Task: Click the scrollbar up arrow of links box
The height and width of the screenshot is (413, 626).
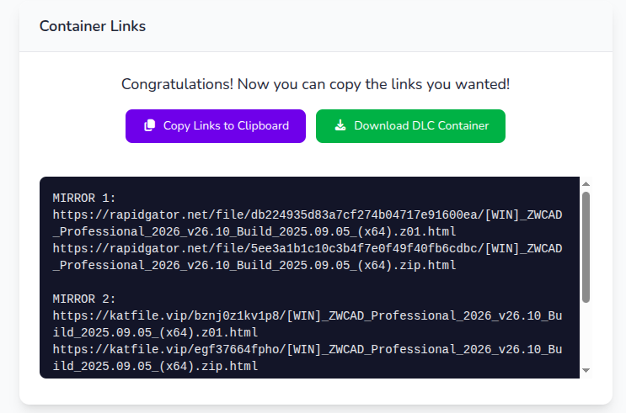Action: (x=586, y=184)
